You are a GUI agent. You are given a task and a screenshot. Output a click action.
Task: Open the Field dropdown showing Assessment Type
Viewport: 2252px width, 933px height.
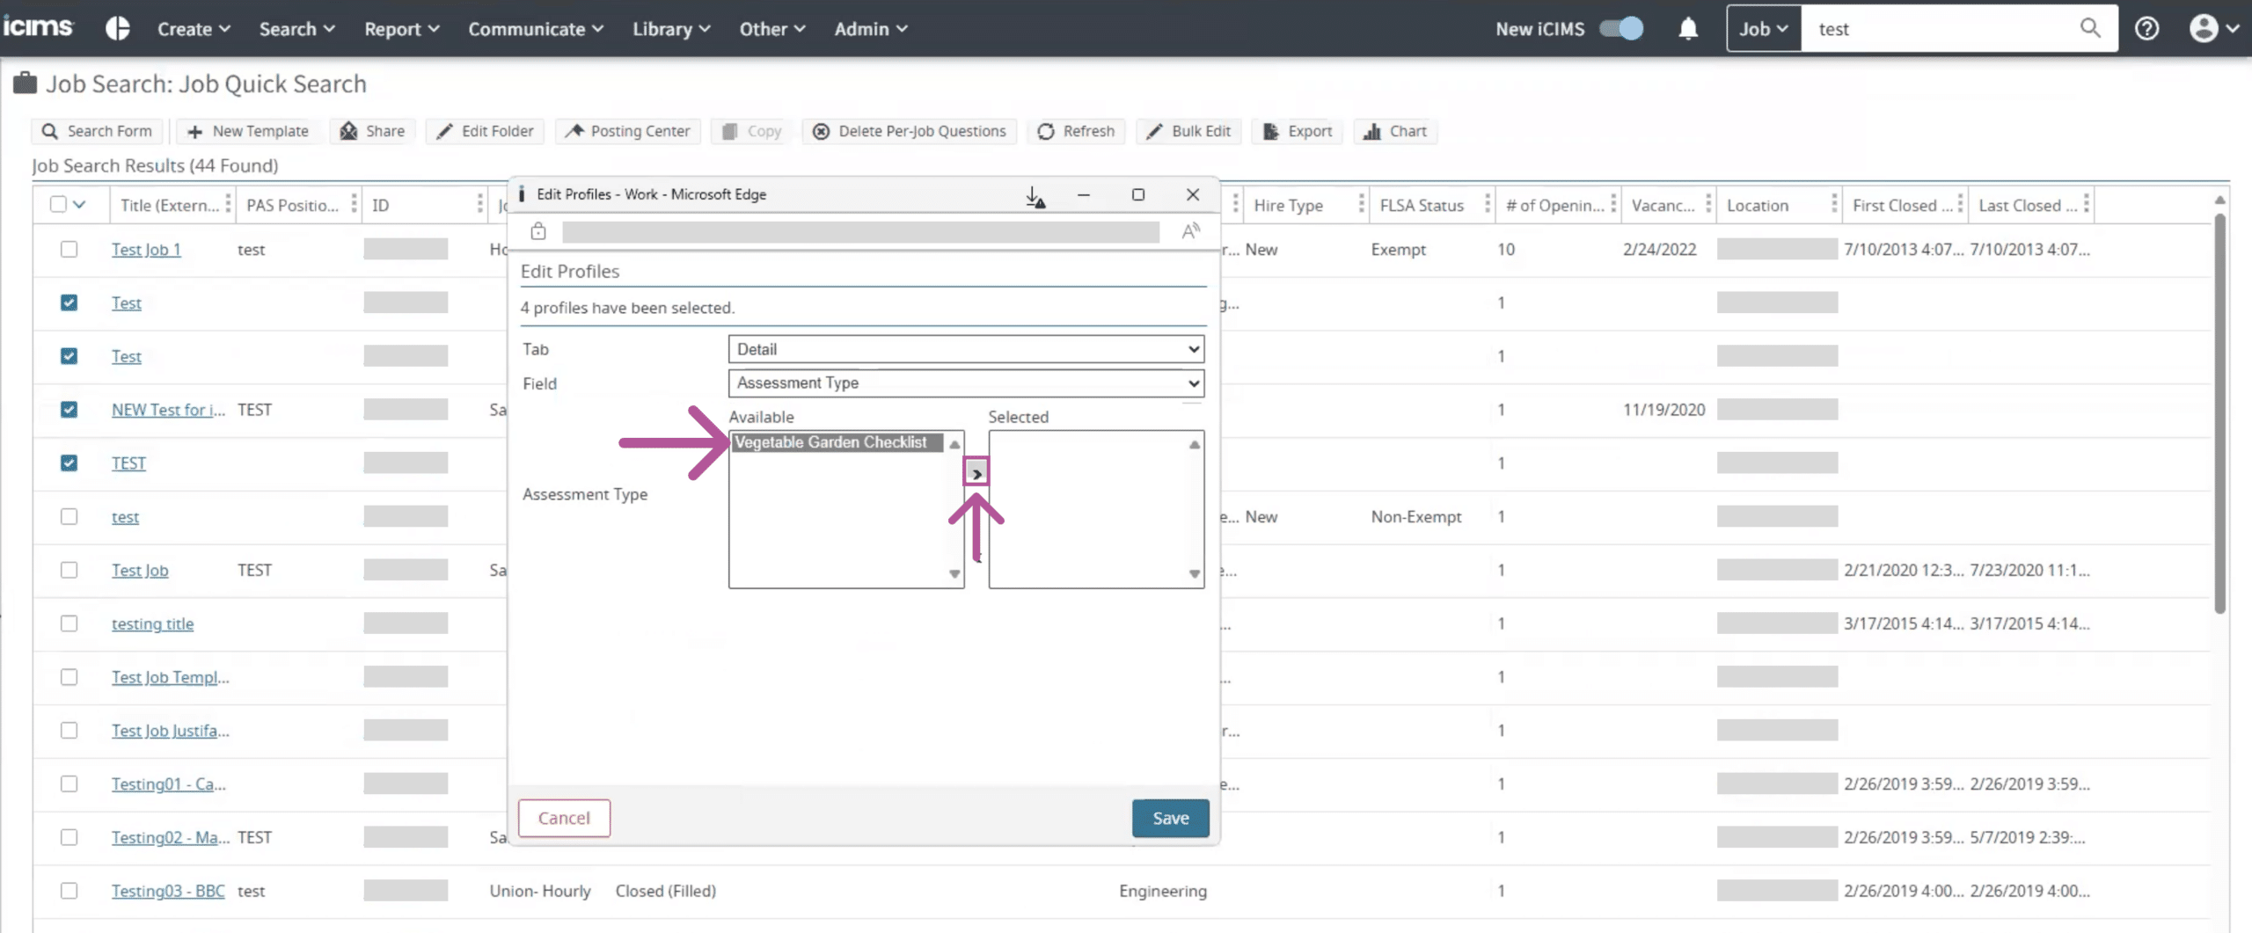coord(966,383)
